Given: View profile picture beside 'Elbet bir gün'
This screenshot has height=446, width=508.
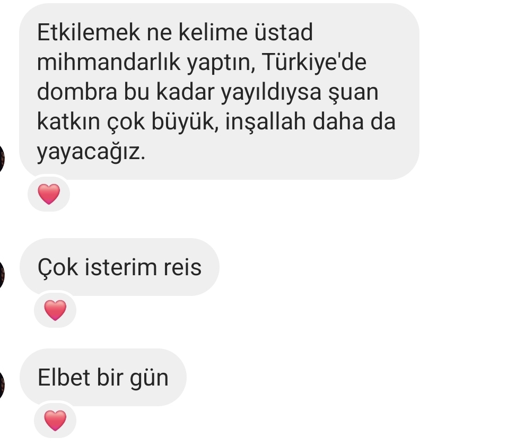Looking at the screenshot, I should (x=2, y=385).
